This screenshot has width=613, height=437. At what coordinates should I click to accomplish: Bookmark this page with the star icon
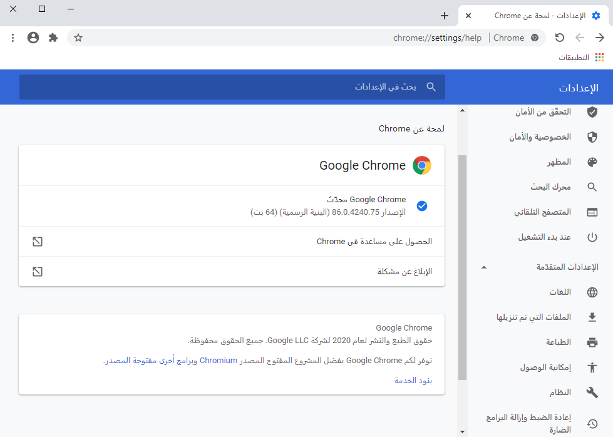(x=78, y=38)
